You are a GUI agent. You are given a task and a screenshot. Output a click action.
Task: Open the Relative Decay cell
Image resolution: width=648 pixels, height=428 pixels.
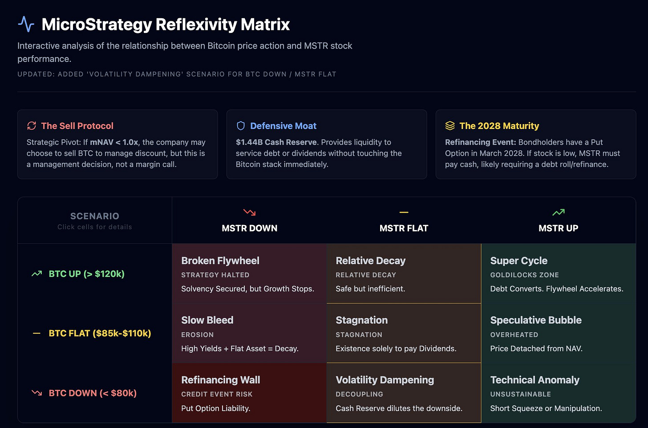click(404, 274)
